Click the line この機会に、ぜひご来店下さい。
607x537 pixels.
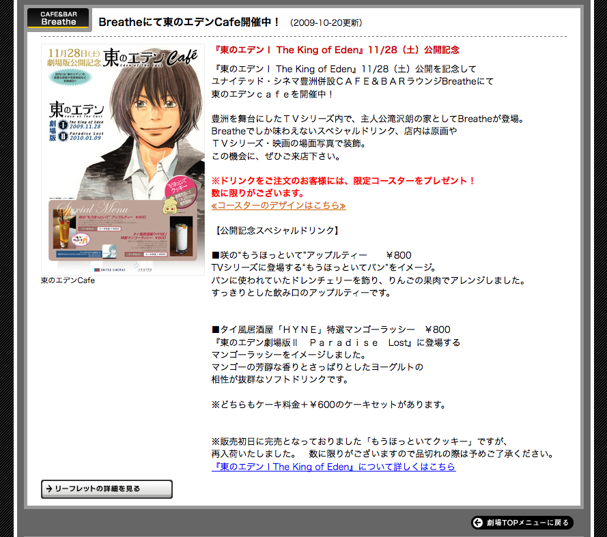pos(277,156)
